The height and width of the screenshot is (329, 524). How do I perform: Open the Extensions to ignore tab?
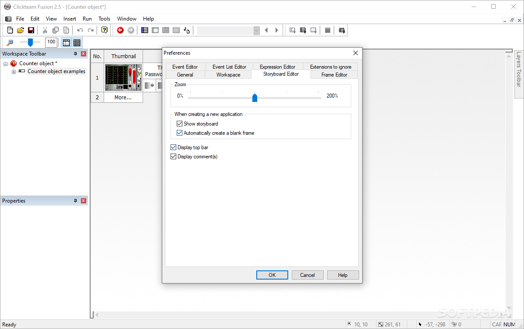point(331,67)
